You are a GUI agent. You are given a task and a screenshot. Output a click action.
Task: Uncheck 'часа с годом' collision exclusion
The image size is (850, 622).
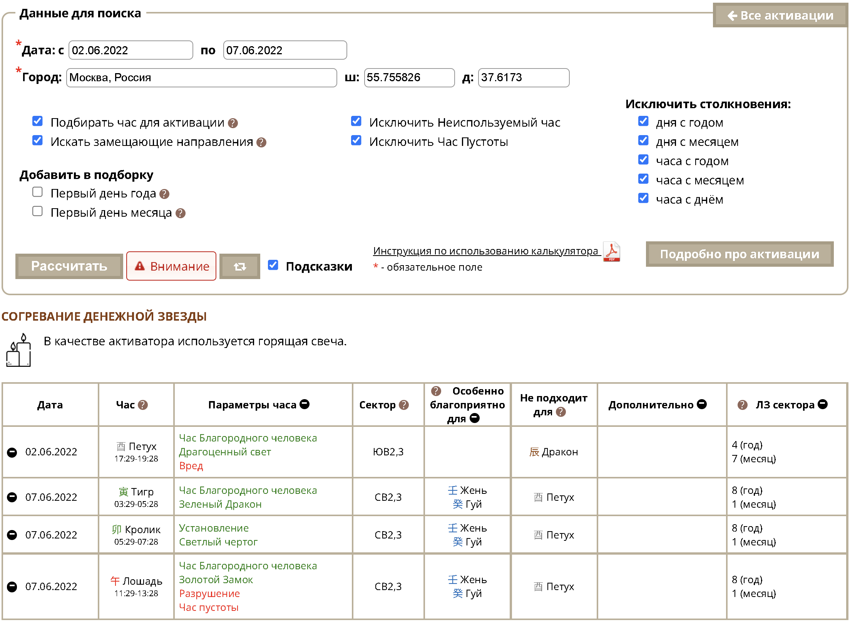tap(643, 160)
